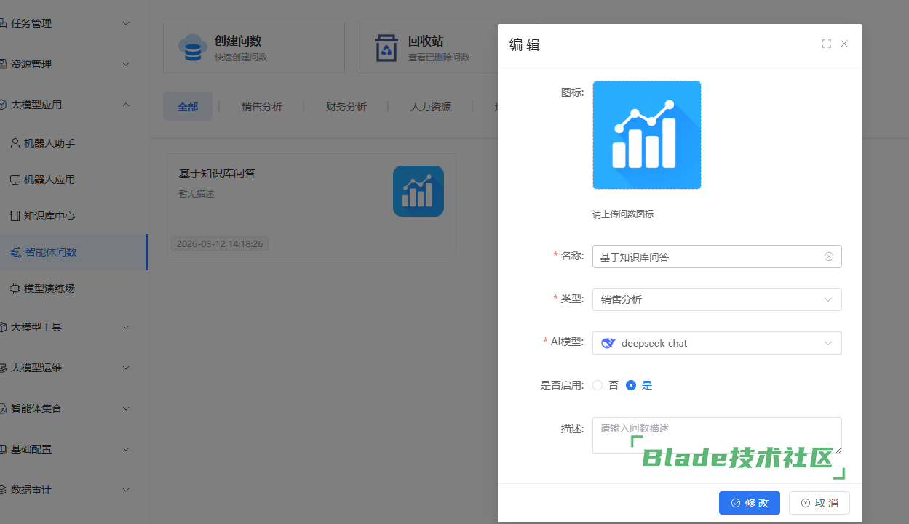Open 模型演练场 in the sidebar
The height and width of the screenshot is (524, 909).
click(x=49, y=289)
